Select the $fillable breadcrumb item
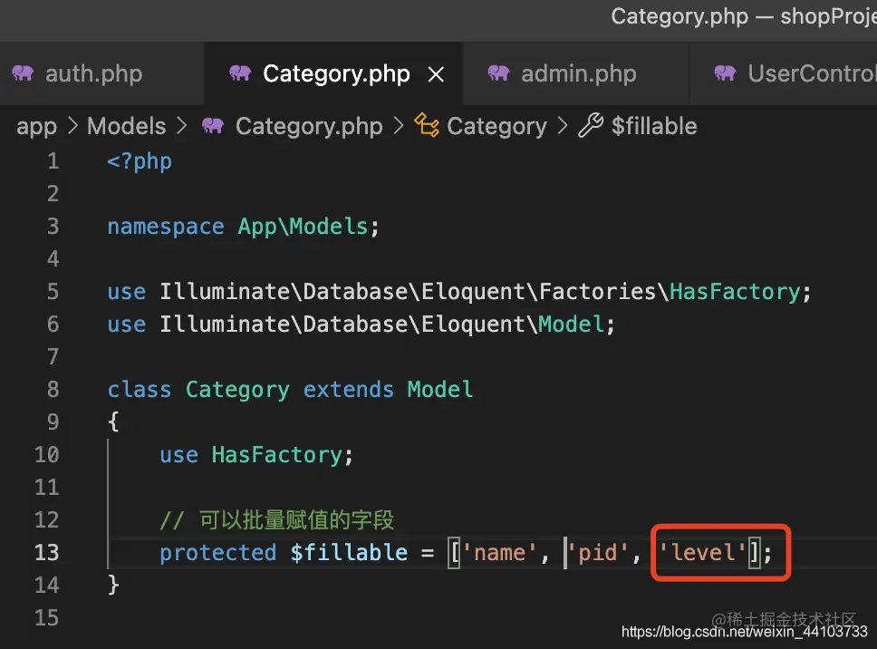 pos(654,126)
